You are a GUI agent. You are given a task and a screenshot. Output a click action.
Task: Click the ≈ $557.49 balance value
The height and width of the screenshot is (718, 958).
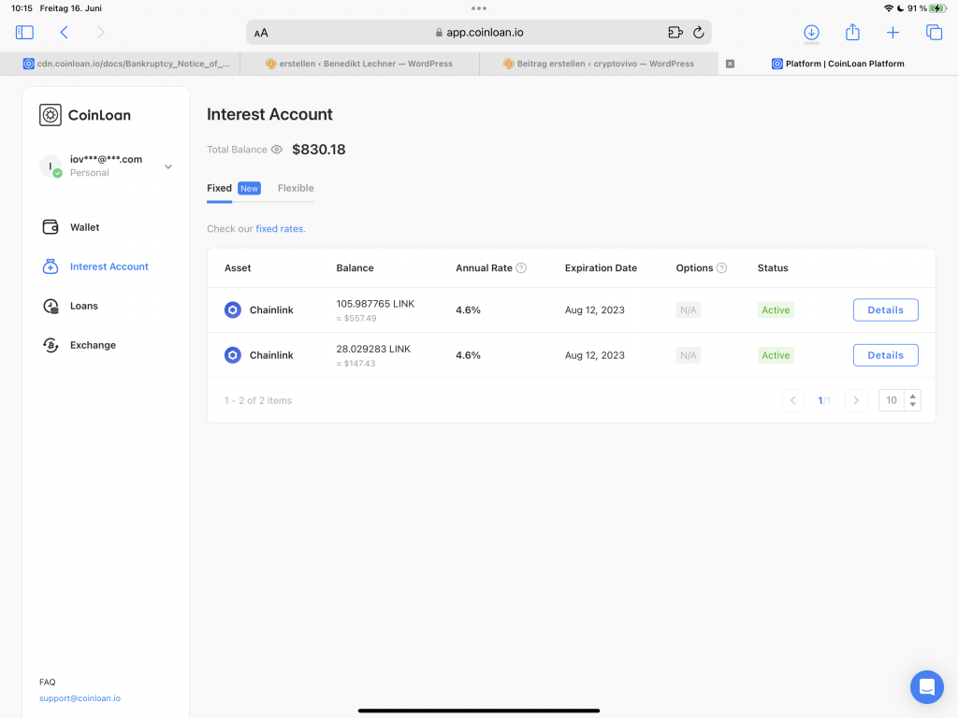coord(356,318)
